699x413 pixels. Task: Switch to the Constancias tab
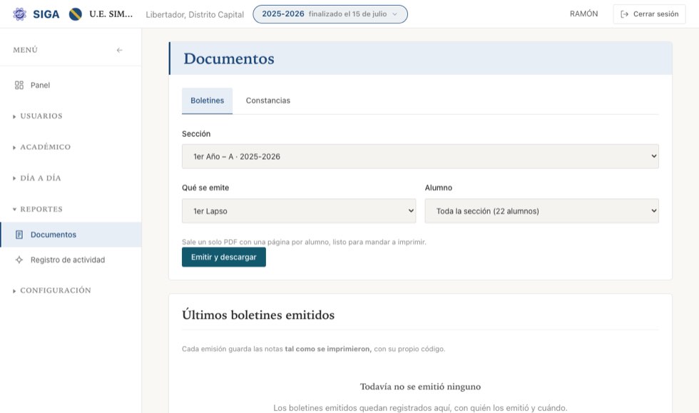click(268, 101)
